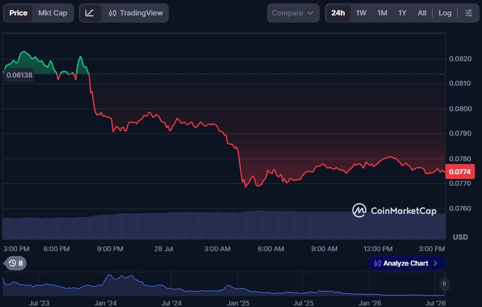Select the 1Y time range
This screenshot has width=482, height=307.
(x=402, y=13)
